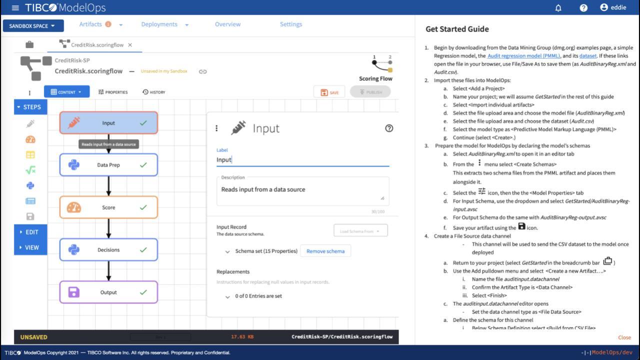This screenshot has height=360, width=640.
Task: Click the Label input field
Action: coord(302,160)
